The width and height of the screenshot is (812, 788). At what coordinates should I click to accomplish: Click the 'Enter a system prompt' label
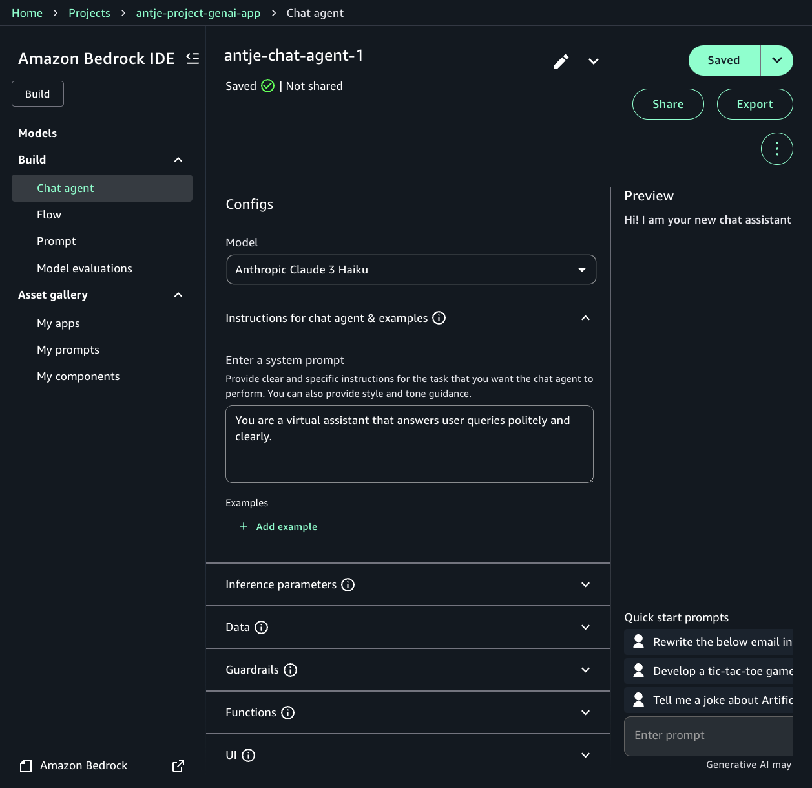click(285, 360)
